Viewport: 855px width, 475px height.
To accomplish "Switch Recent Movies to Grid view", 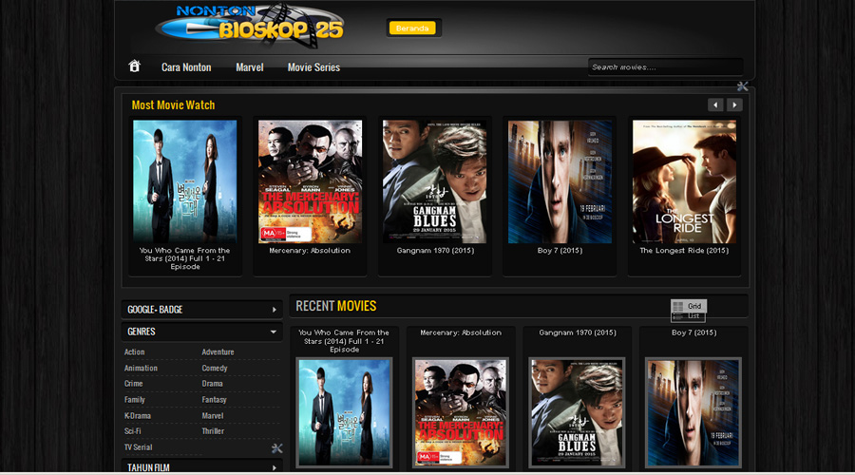I will 689,306.
